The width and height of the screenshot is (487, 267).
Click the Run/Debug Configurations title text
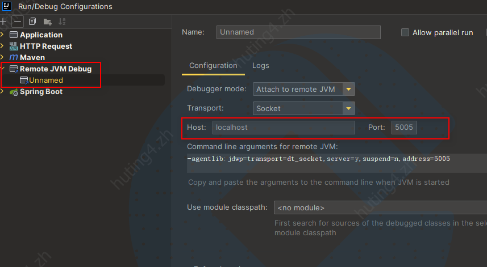pyautogui.click(x=65, y=6)
